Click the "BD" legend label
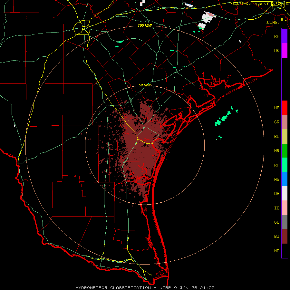Screen dimensions: 290x290 tap(276, 137)
